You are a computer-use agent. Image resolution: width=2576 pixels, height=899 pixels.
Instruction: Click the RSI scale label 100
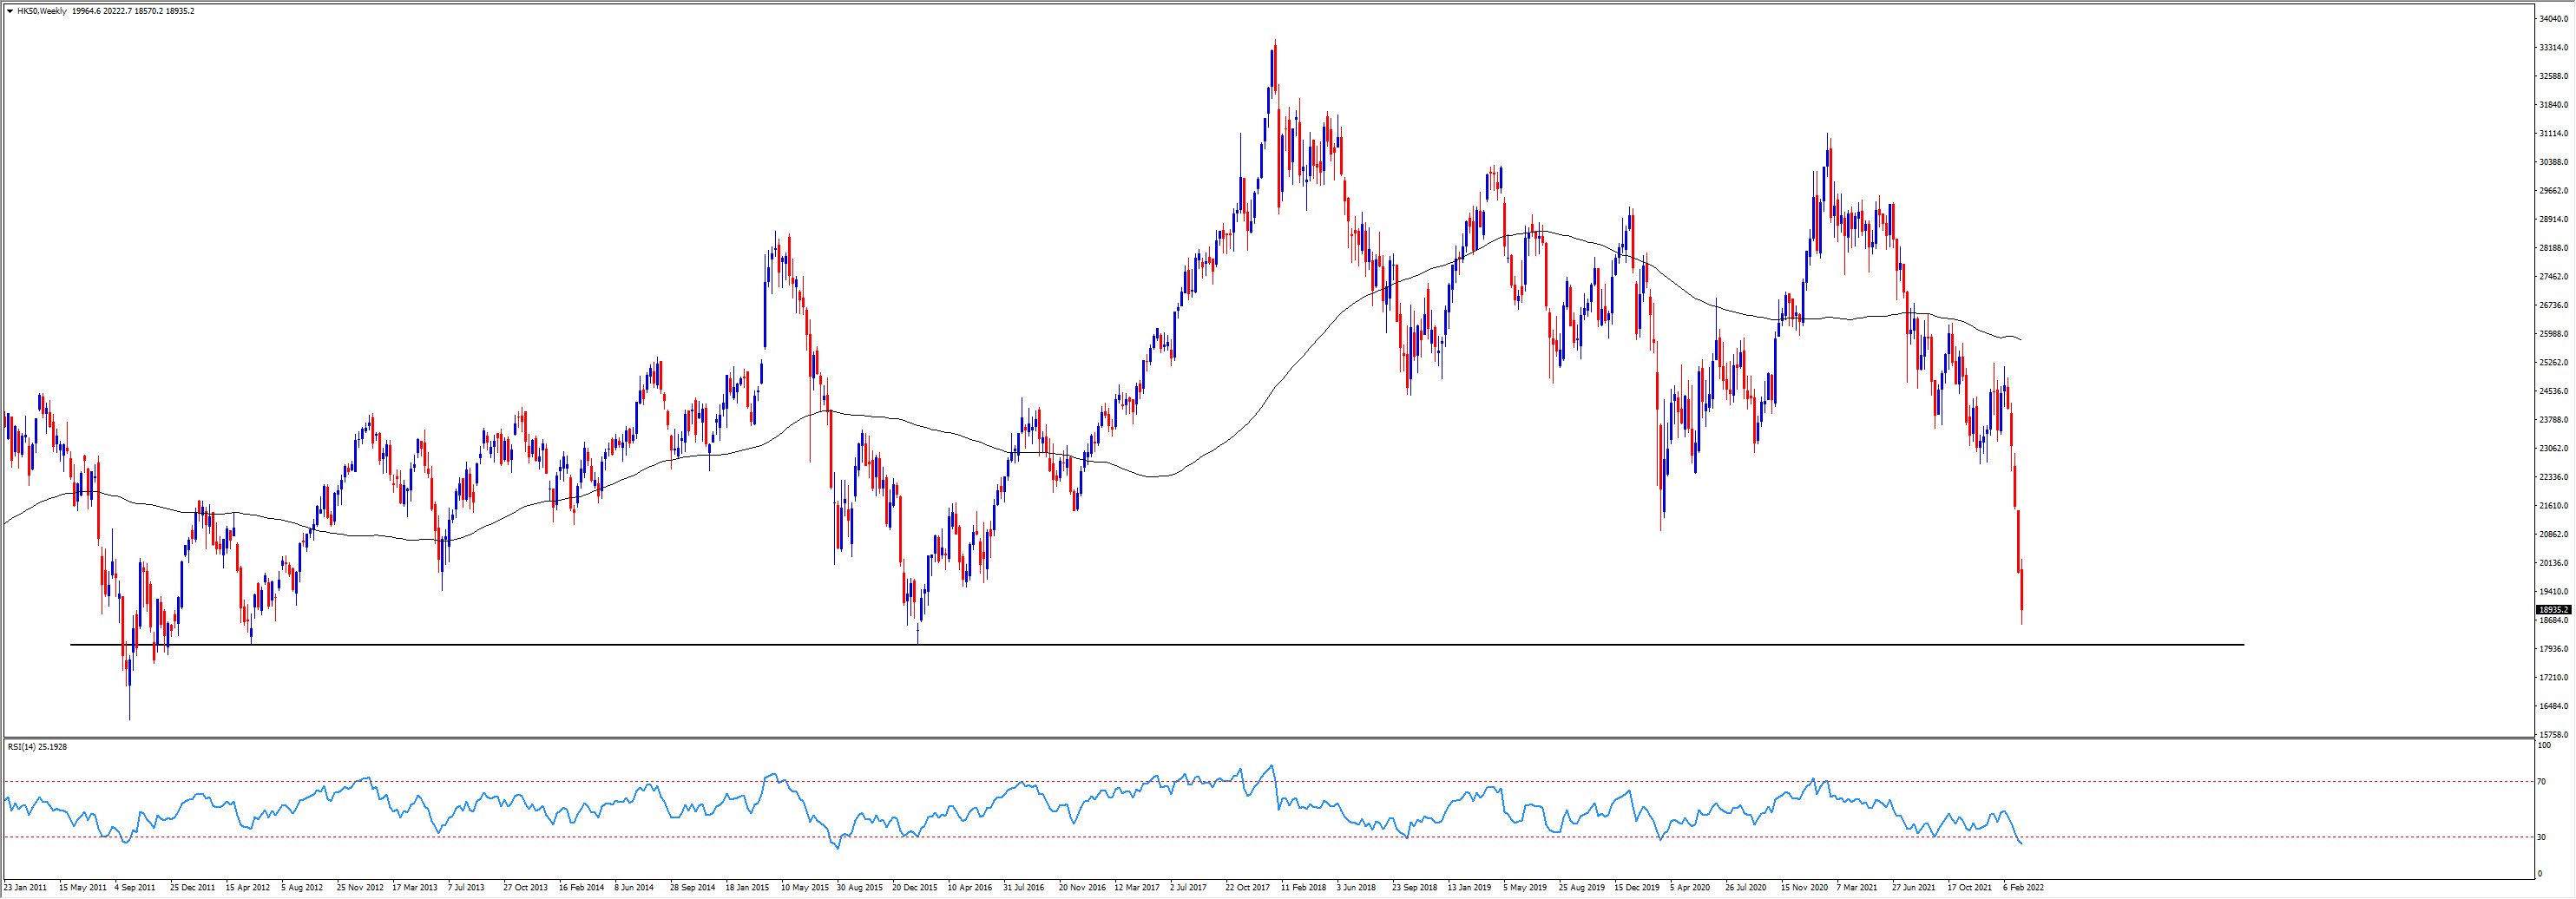[2544, 746]
